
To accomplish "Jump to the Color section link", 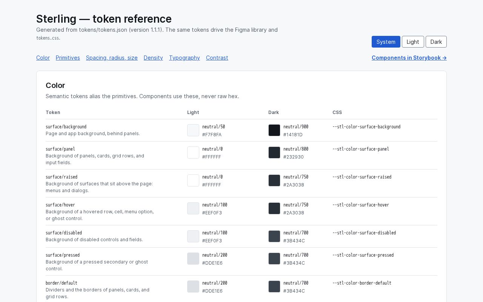I will pos(43,58).
